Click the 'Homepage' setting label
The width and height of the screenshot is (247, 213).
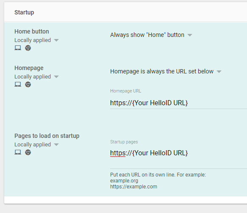click(x=29, y=68)
